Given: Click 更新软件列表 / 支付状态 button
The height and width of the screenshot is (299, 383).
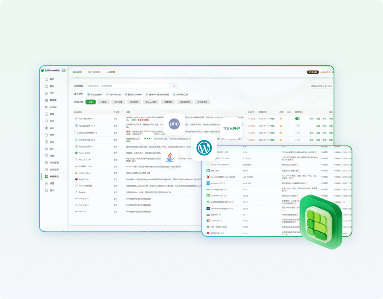Looking at the screenshot, I should pyautogui.click(x=321, y=86).
